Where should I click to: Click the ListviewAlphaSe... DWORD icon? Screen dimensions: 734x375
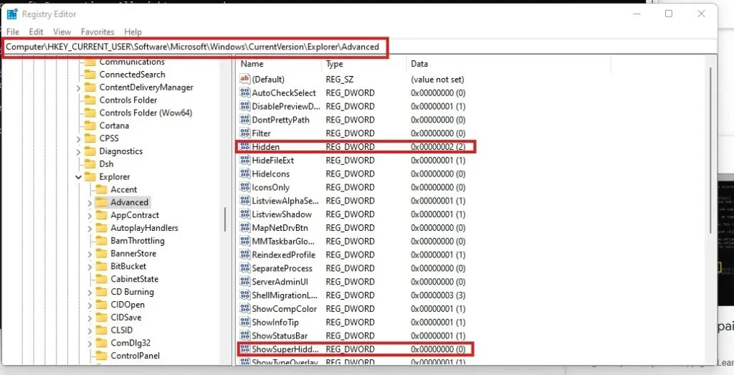[245, 201]
